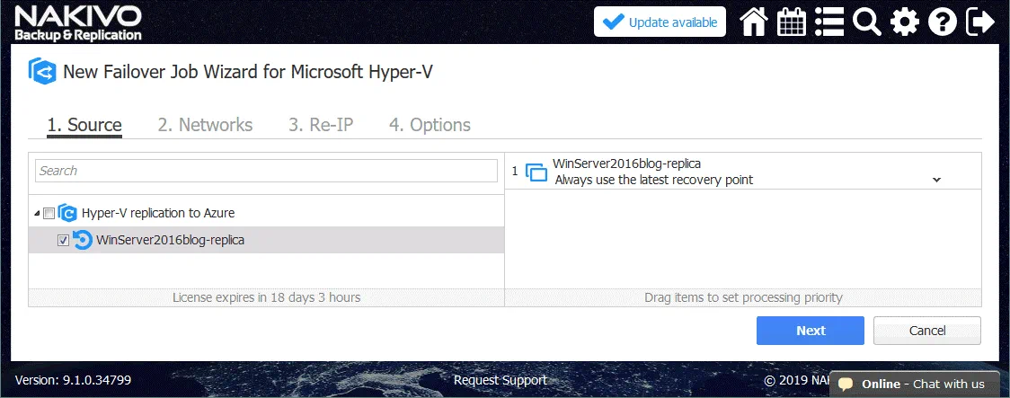
Task: Open the settings gear icon
Action: pos(904,22)
